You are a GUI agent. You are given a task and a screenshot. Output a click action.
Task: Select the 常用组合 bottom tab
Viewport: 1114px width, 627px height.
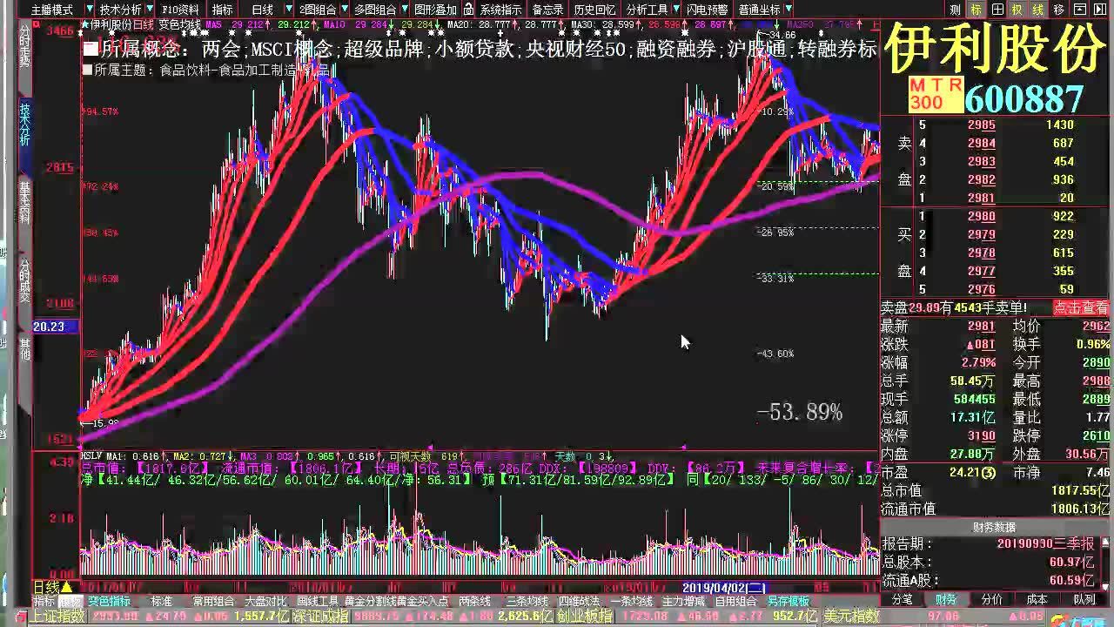coord(213,601)
